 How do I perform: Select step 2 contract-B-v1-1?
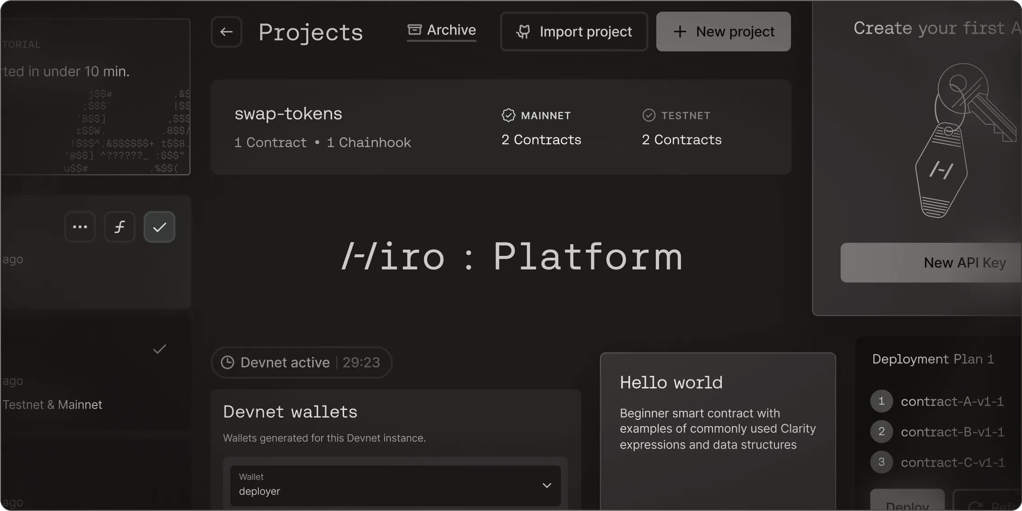point(952,432)
